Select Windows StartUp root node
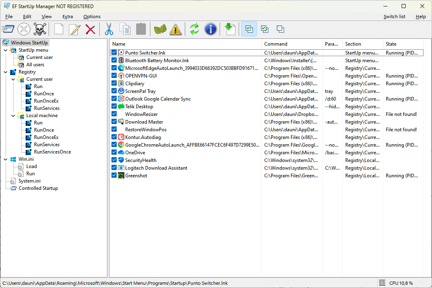Screen dimensions: 432x288 [29, 42]
